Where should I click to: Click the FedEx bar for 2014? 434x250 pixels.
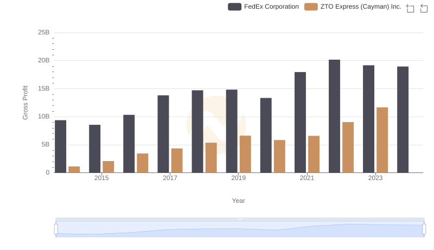click(x=61, y=146)
